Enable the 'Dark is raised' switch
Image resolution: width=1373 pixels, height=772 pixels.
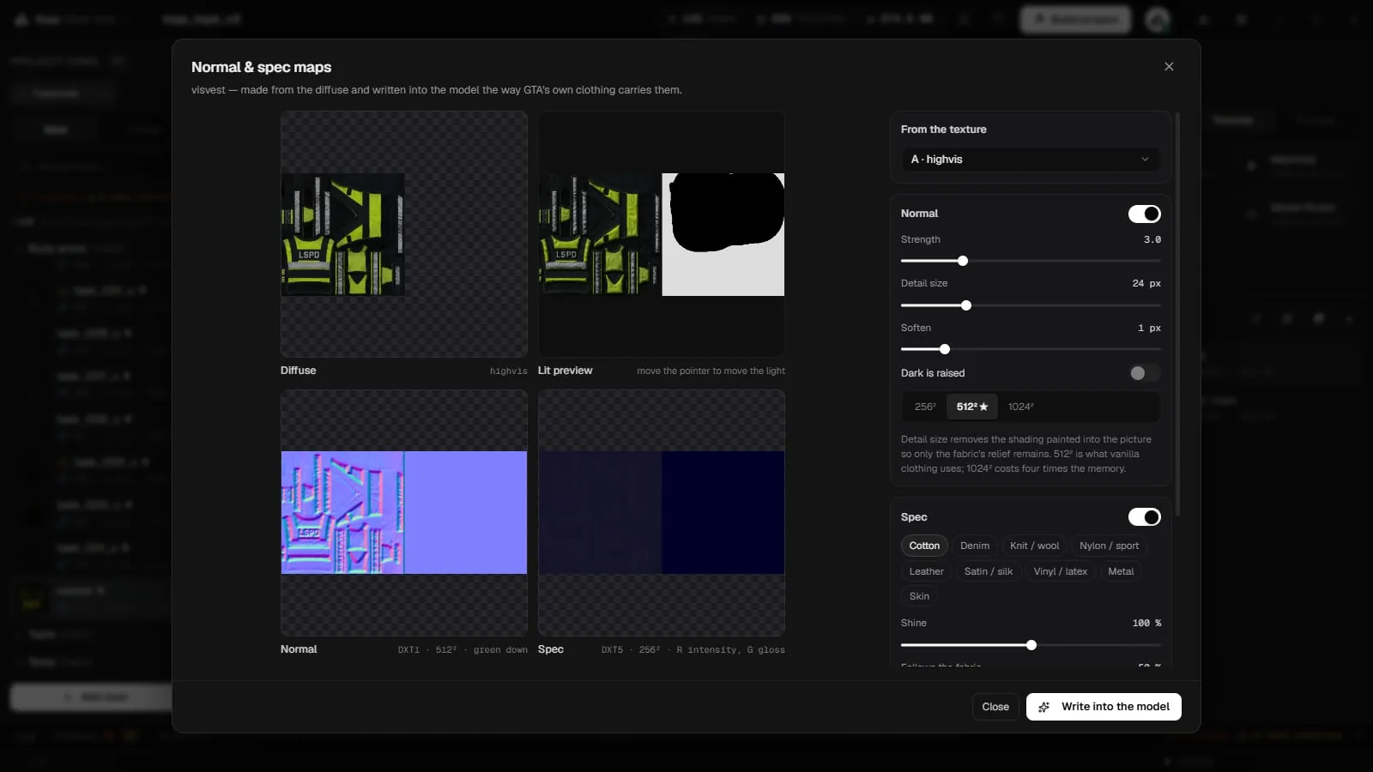tap(1144, 373)
